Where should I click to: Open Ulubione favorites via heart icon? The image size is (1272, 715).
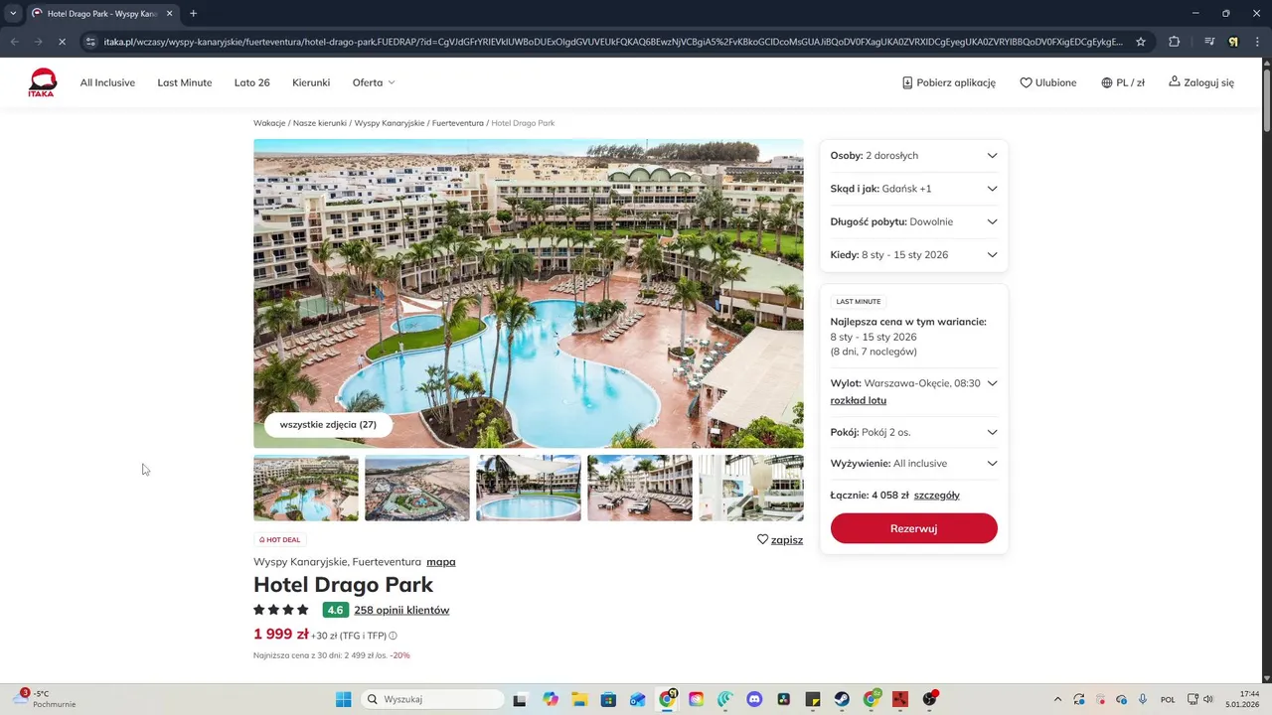coord(1026,82)
